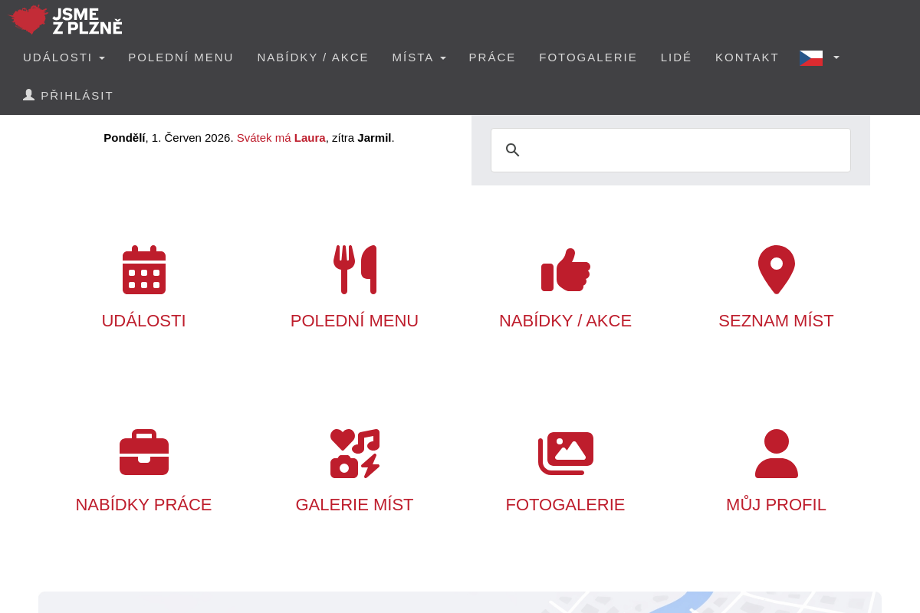The width and height of the screenshot is (920, 613).
Task: Click the person profile icon
Action: click(777, 454)
